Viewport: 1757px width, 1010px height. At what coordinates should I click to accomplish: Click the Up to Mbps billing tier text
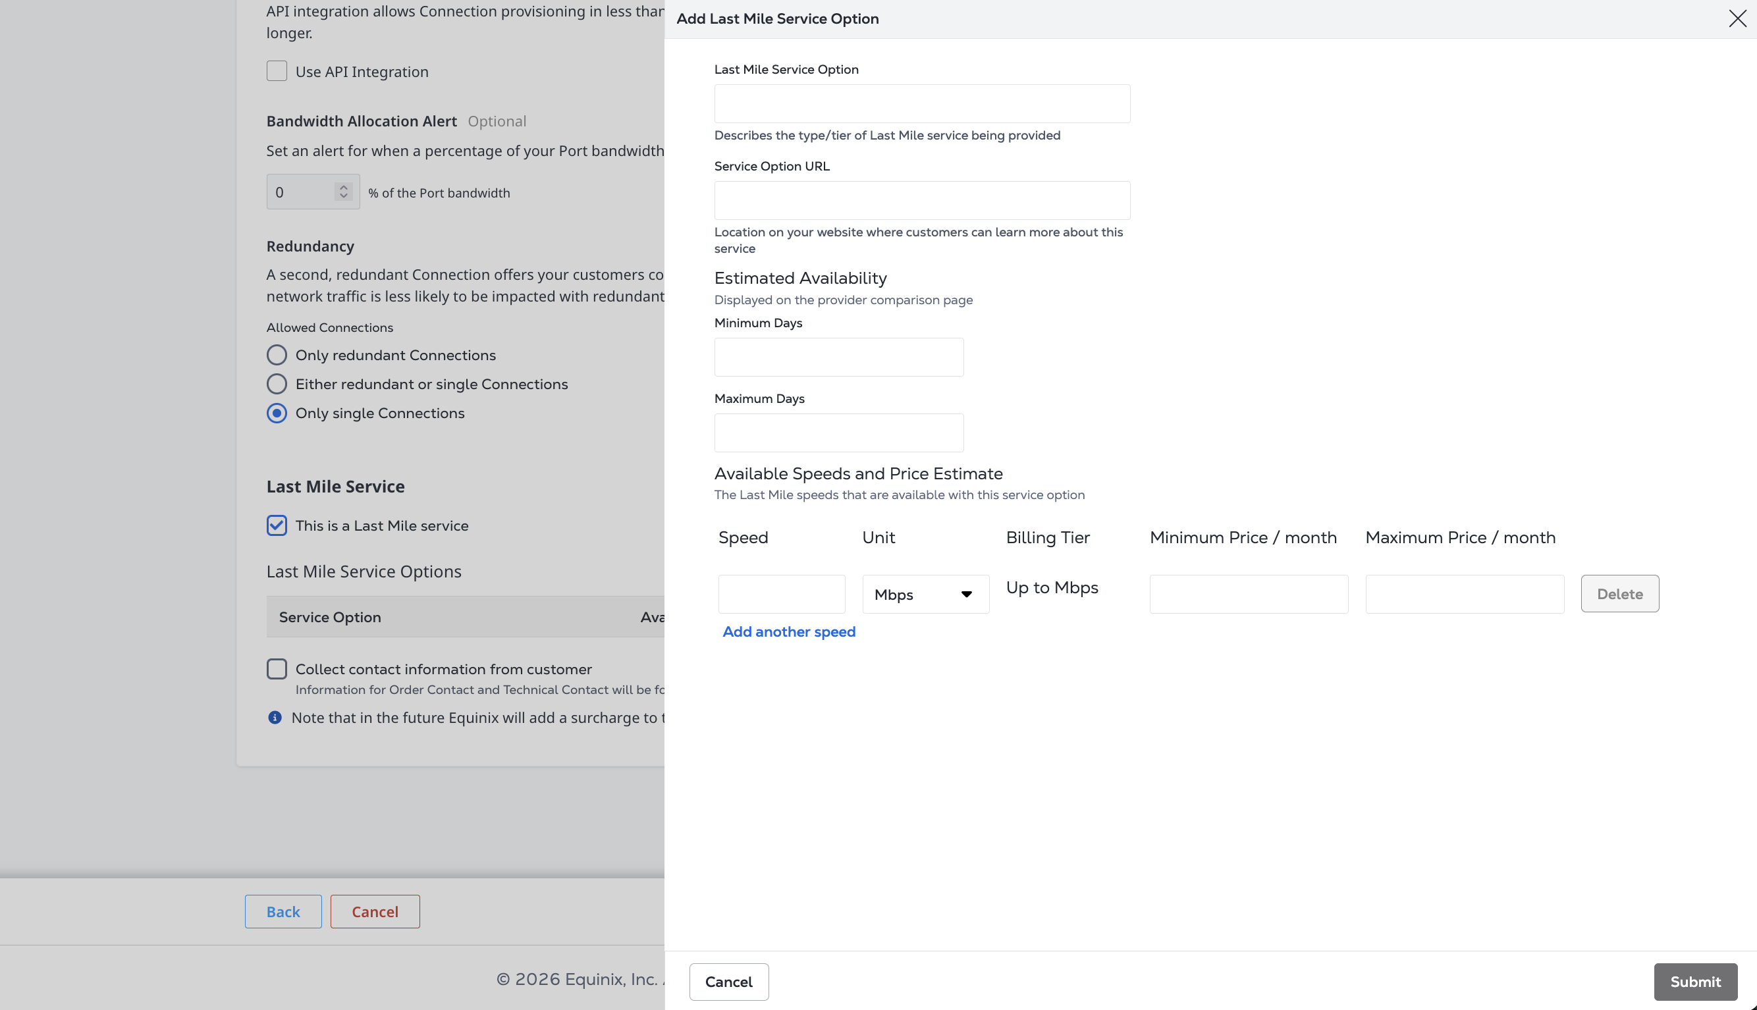[x=1052, y=587]
